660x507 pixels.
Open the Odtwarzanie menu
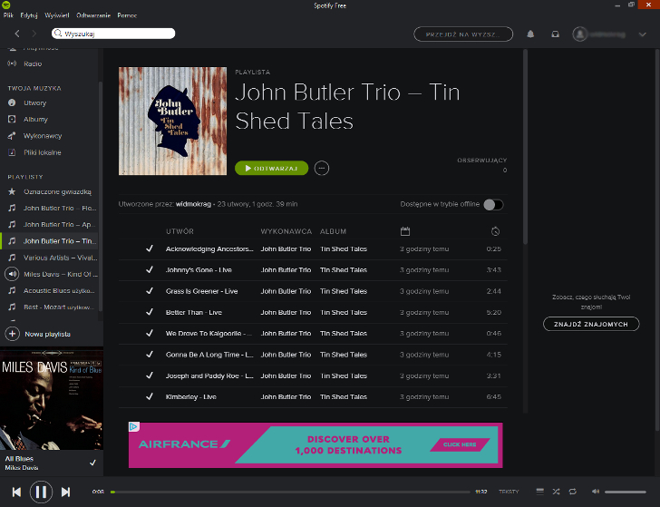93,15
